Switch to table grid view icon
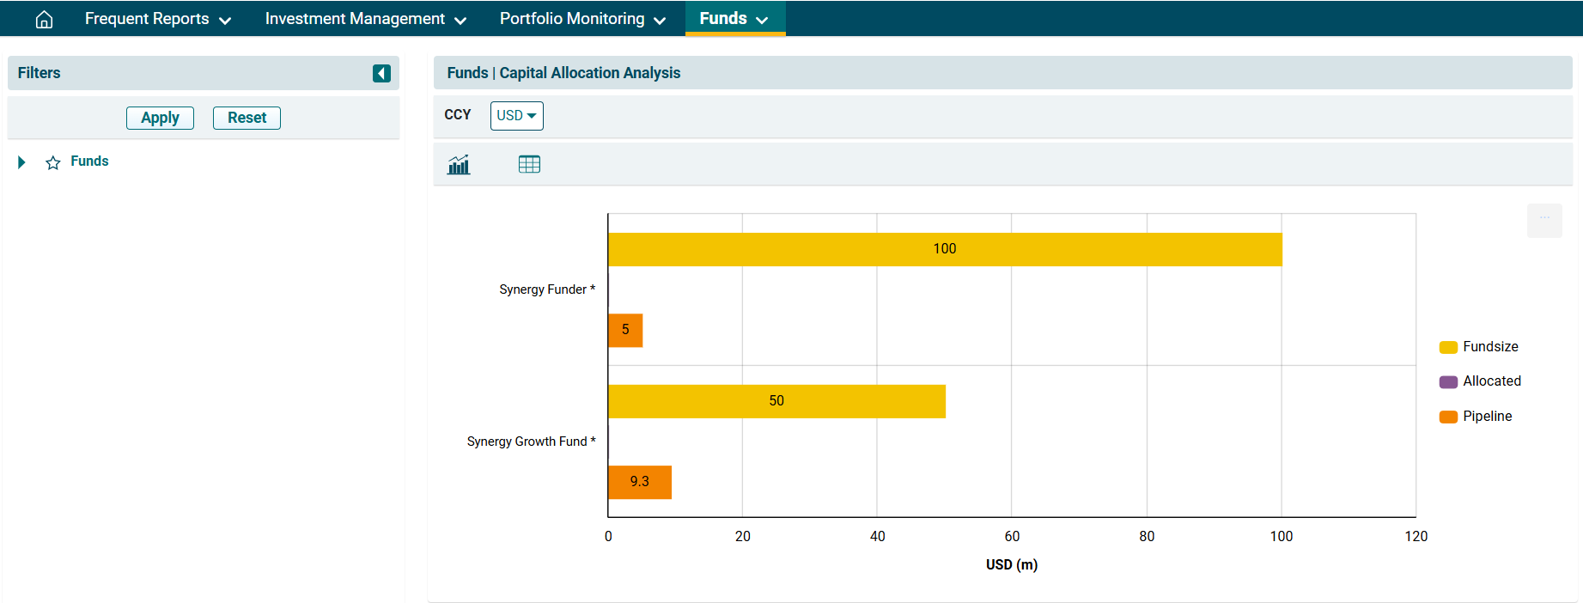The height and width of the screenshot is (603, 1583). click(529, 164)
